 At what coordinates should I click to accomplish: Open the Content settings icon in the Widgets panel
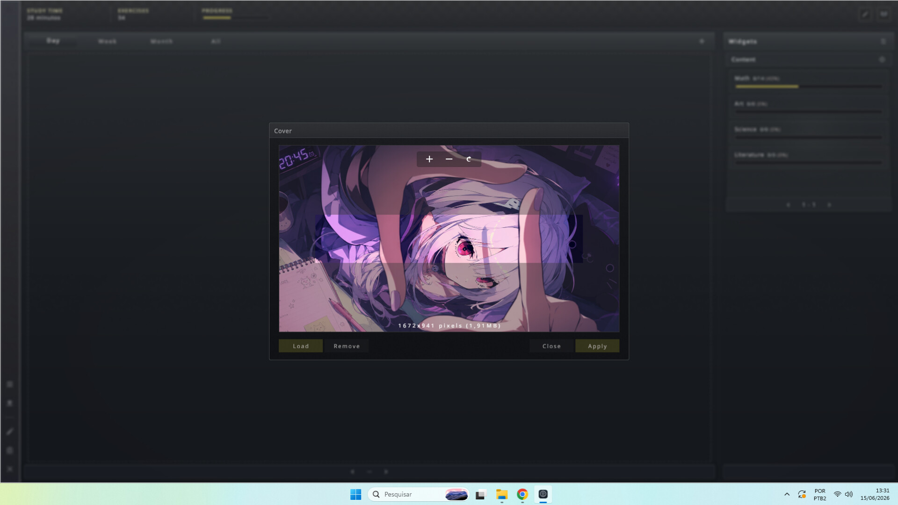[882, 59]
